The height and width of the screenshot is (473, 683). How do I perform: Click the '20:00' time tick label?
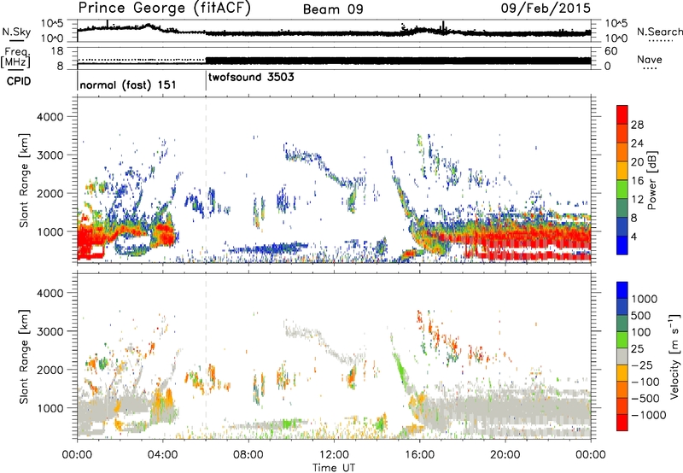[505, 455]
